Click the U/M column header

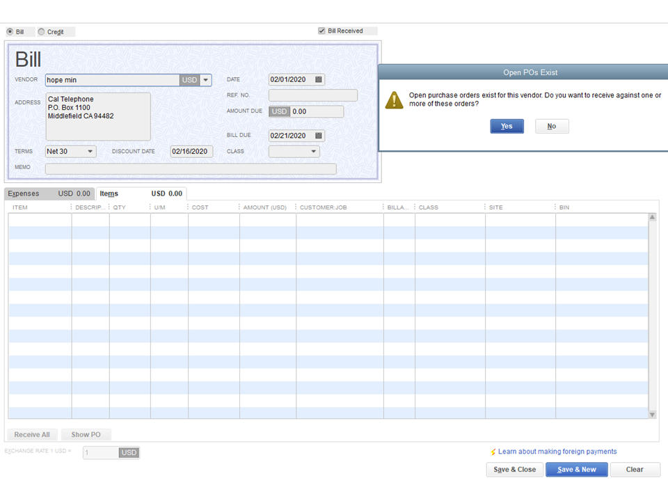pos(160,207)
